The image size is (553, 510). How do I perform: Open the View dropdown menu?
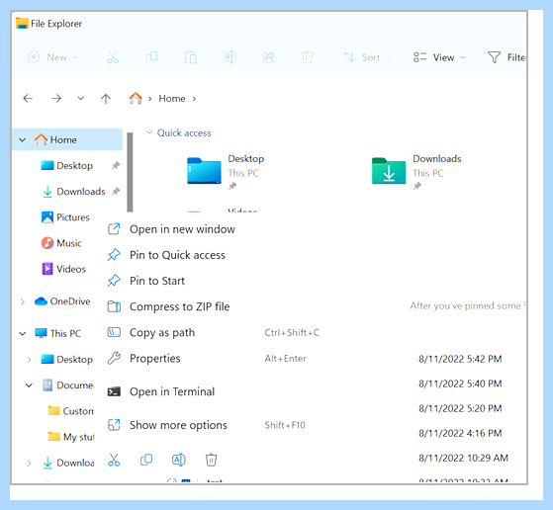(x=438, y=57)
